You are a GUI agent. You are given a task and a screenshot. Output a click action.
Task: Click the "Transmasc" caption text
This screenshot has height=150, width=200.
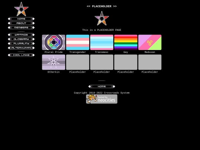(x=101, y=52)
